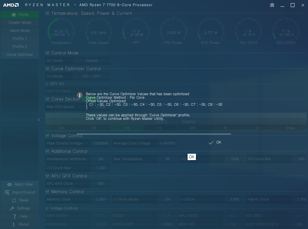Click the AMD logo in title bar

coord(11,5)
